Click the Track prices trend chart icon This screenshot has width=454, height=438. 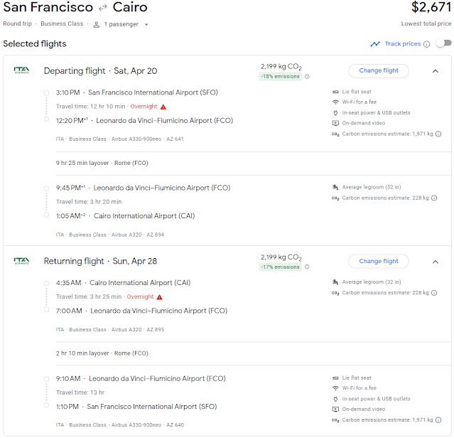pos(375,44)
